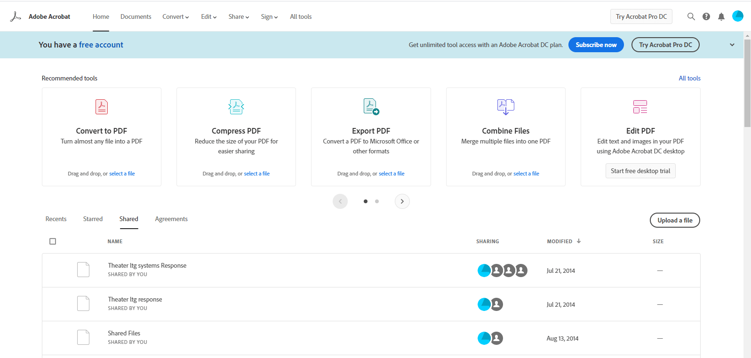Click the Adobe Acrobat logo icon
The image size is (751, 358).
[x=16, y=16]
